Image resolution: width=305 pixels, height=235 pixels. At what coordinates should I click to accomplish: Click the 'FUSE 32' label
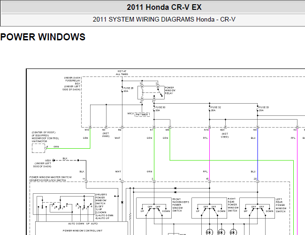point(216,107)
